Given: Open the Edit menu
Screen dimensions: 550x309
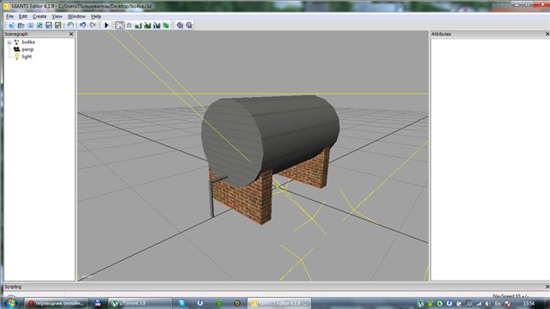Looking at the screenshot, I should tap(23, 16).
